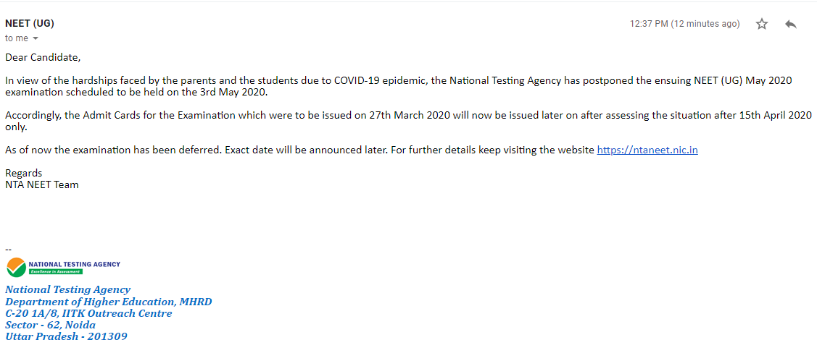This screenshot has width=817, height=353.
Task: Click the reply arrow icon
Action: (x=790, y=24)
